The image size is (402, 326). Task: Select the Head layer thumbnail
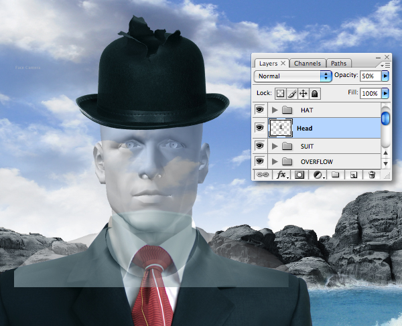click(281, 128)
